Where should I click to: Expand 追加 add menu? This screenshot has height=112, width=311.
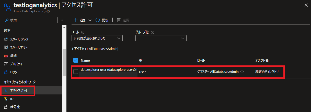coord(83,20)
